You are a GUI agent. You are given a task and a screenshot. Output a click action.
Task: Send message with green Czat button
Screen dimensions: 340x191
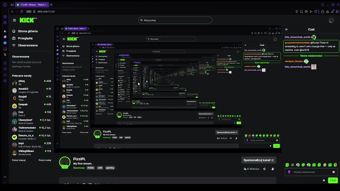(333, 180)
